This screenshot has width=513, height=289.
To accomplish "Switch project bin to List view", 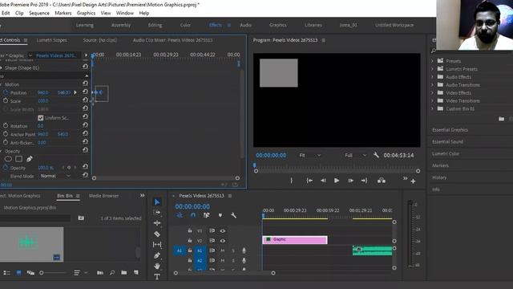I will coord(7,273).
